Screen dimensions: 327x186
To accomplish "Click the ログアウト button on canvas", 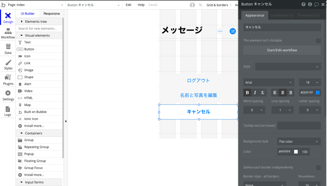I will (x=198, y=80).
